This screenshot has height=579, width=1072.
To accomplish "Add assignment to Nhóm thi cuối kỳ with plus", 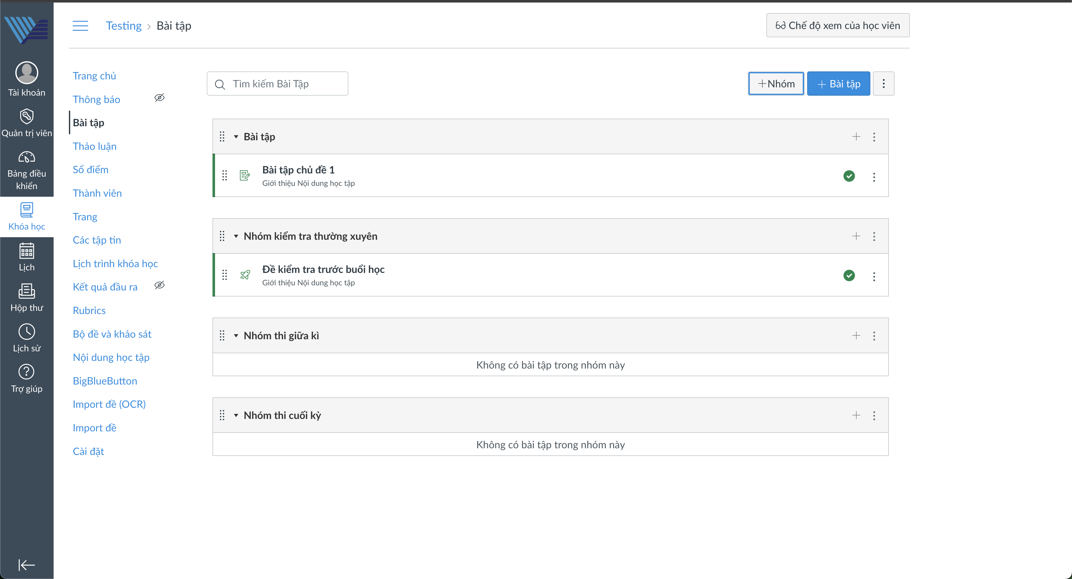I will pyautogui.click(x=856, y=415).
